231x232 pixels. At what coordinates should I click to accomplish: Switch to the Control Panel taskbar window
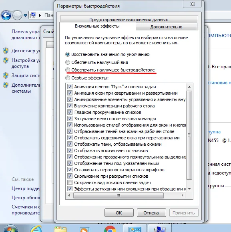[x=135, y=228]
